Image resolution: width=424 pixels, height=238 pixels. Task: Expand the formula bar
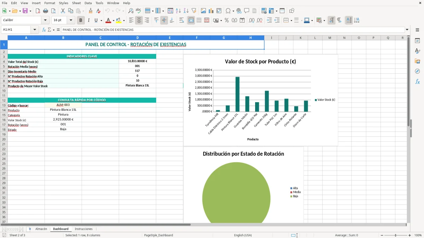tap(407, 30)
